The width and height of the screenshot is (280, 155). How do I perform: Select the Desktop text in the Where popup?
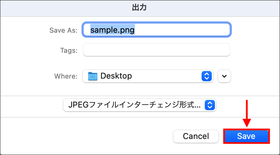pos(116,76)
